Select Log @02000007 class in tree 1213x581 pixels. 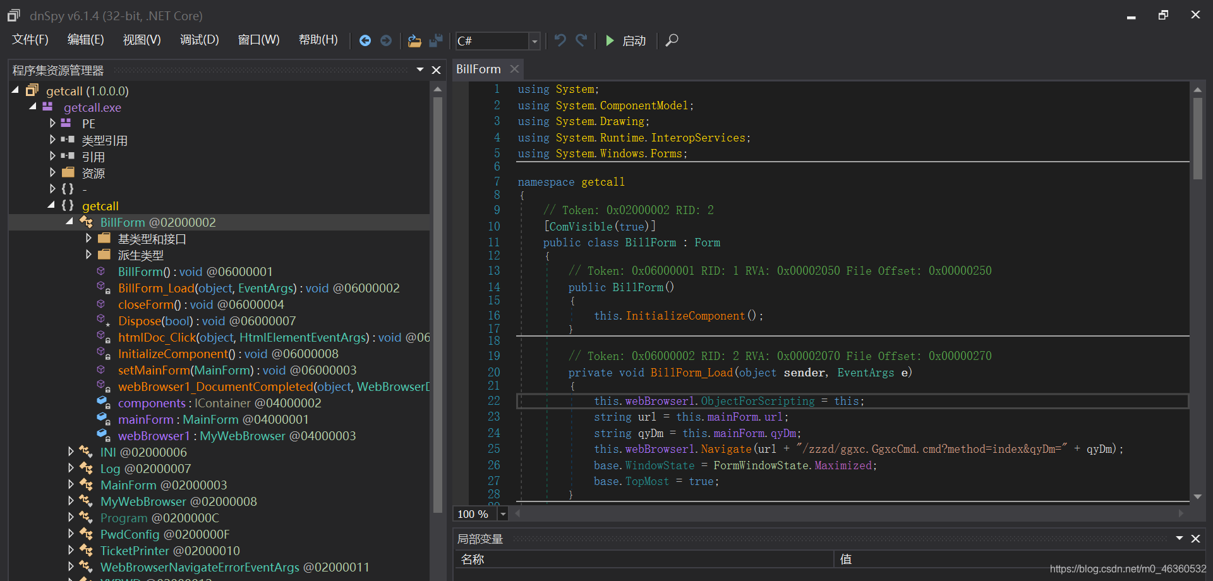(145, 469)
